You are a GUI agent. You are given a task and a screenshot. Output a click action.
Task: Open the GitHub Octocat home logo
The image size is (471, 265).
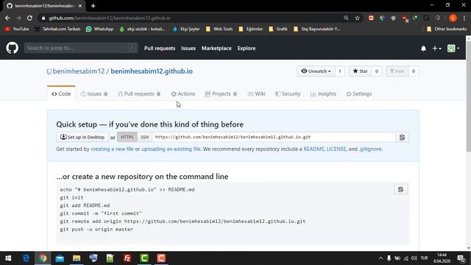(13, 48)
